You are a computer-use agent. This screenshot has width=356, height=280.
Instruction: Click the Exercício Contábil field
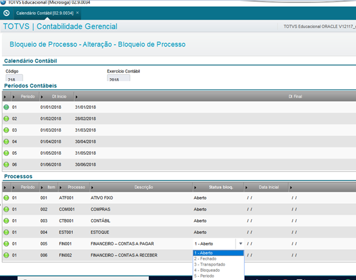coord(119,78)
